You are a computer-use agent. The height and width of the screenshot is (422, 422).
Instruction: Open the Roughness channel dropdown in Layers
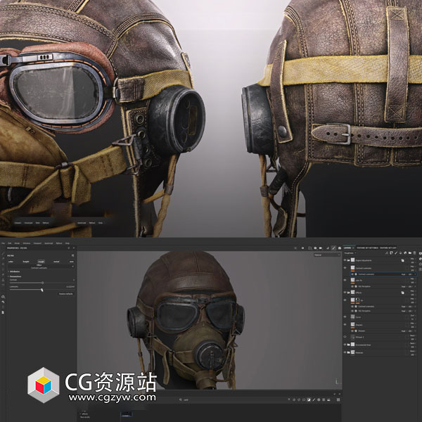352,253
